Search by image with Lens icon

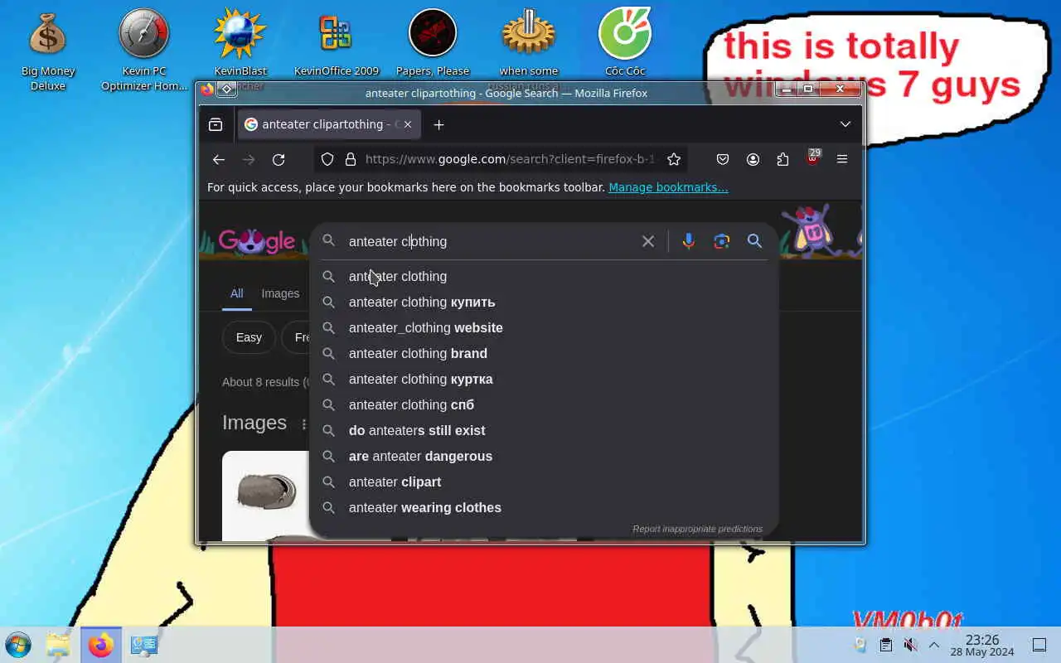pos(721,241)
